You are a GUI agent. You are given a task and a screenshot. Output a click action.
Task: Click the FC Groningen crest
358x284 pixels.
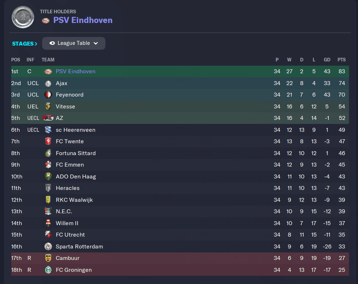48,270
